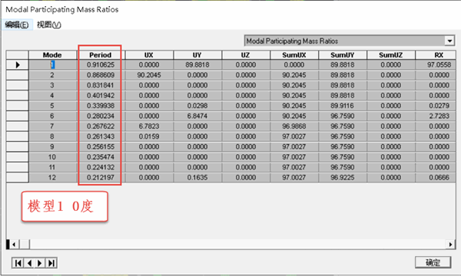Click the row header of Mode 4 row
461x276 pixels.
pyautogui.click(x=18, y=96)
